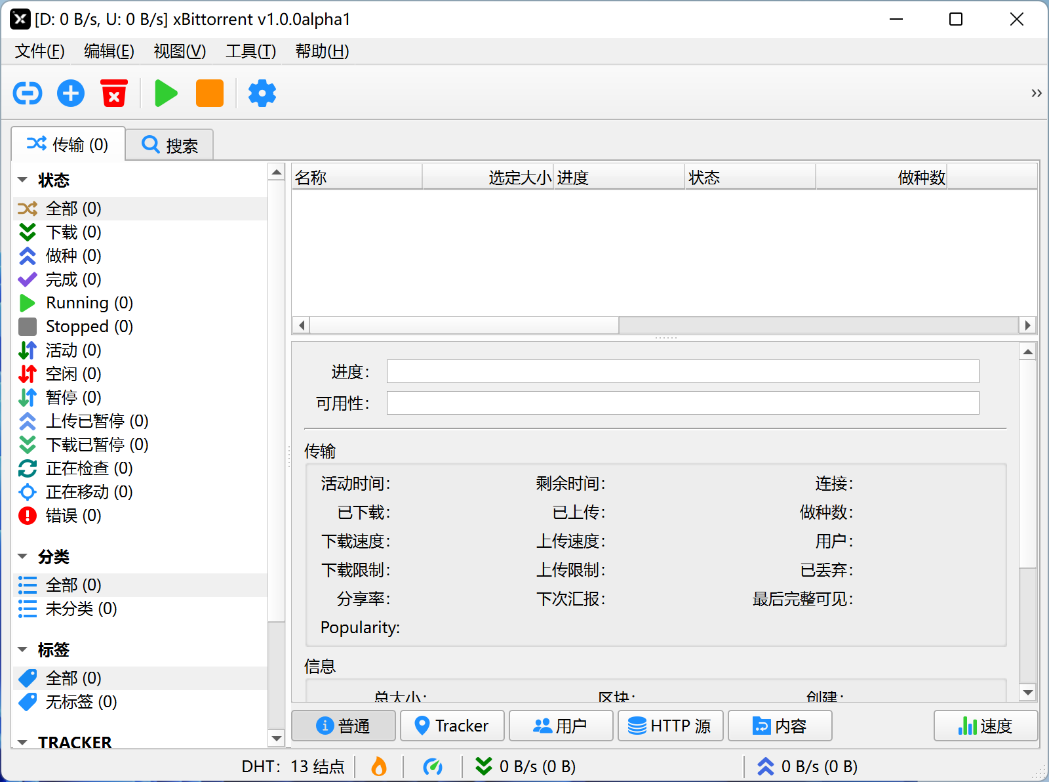Select the 无标签 (0) tag filter

(140, 702)
